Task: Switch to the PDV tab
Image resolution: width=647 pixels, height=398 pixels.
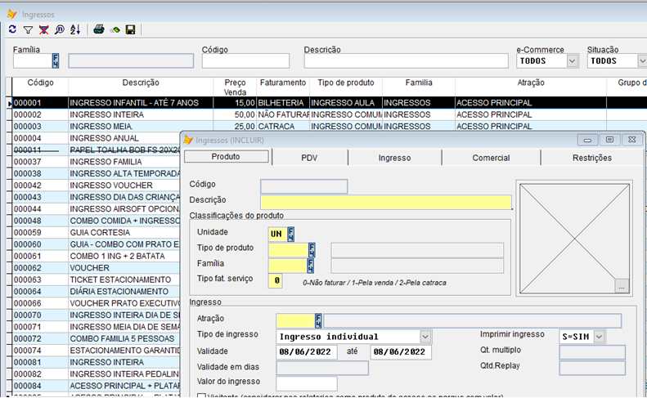Action: (x=309, y=158)
